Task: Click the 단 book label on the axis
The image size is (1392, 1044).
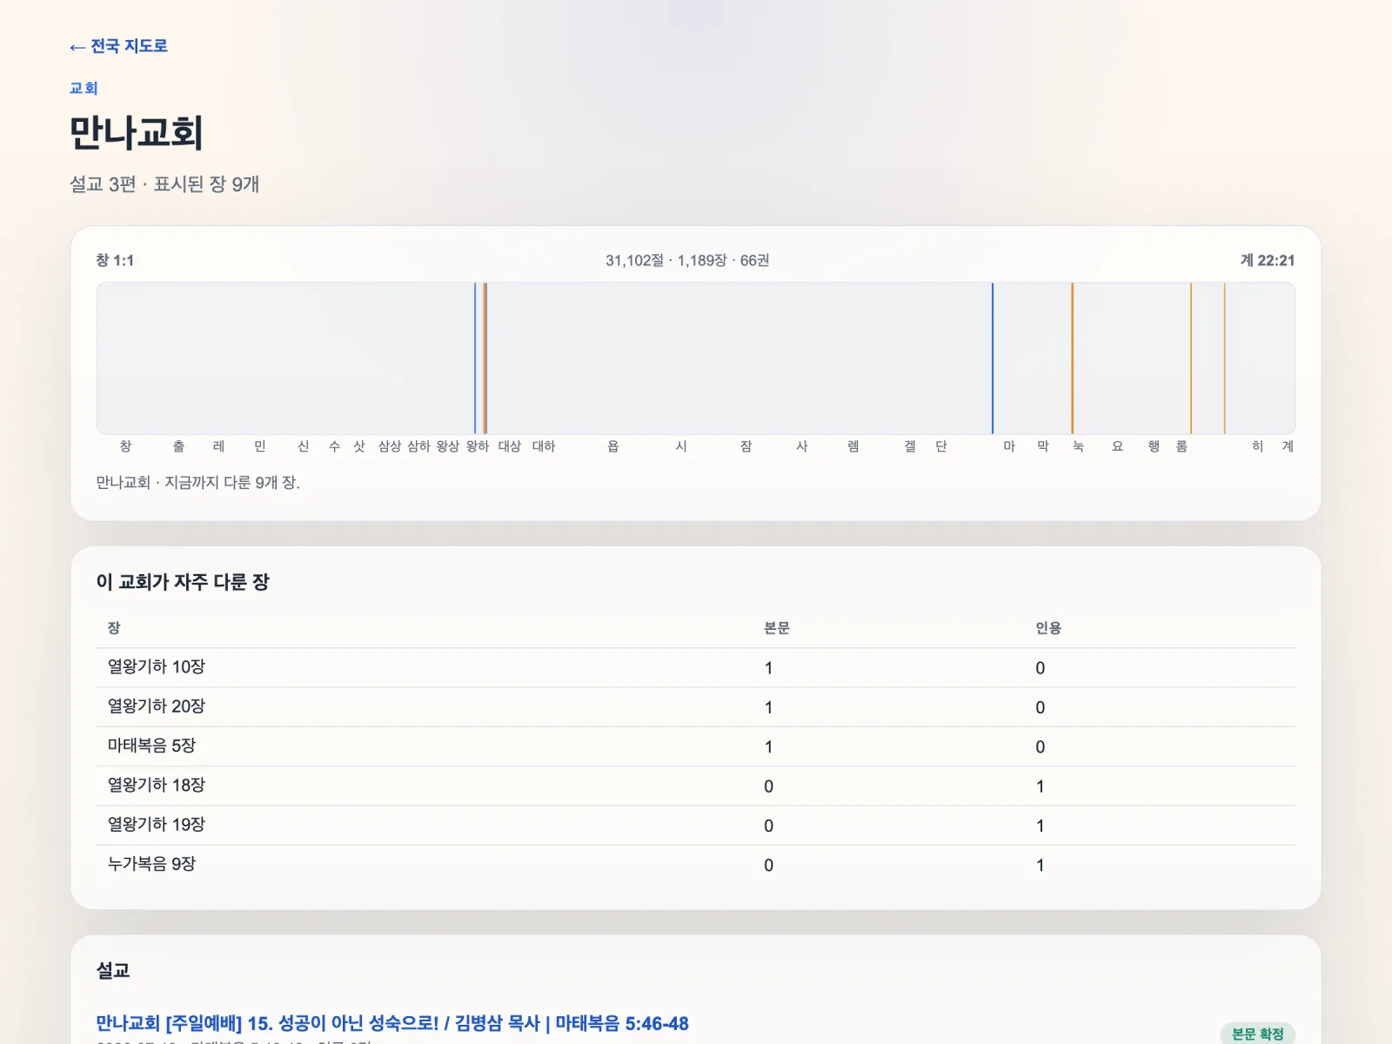Action: tap(941, 446)
